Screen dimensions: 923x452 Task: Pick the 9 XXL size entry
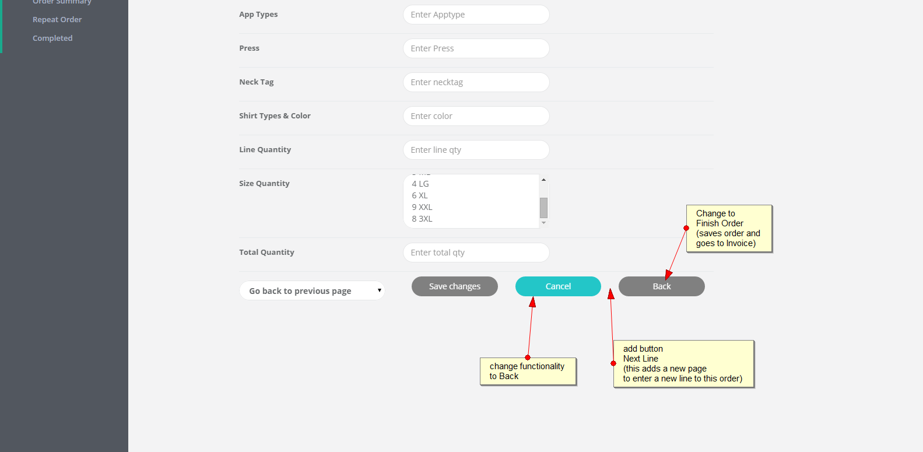422,207
